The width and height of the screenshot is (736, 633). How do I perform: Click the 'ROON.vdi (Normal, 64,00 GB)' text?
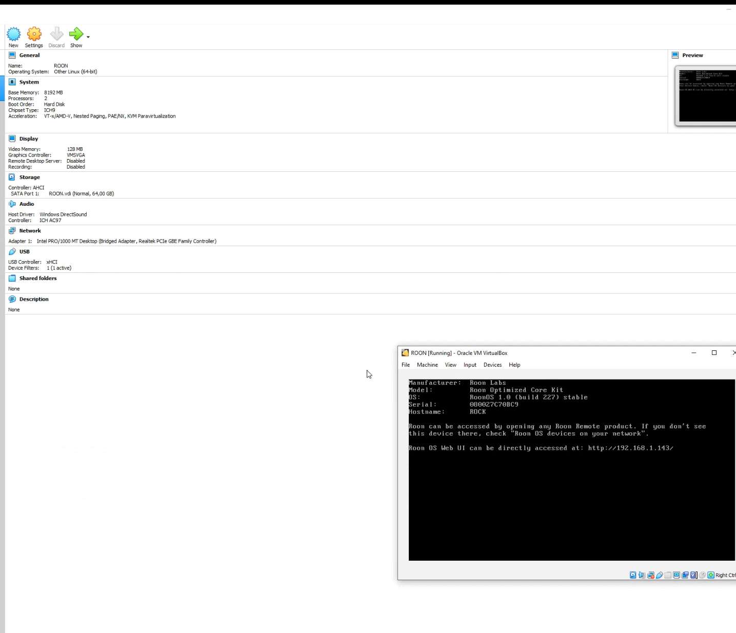pyautogui.click(x=82, y=193)
